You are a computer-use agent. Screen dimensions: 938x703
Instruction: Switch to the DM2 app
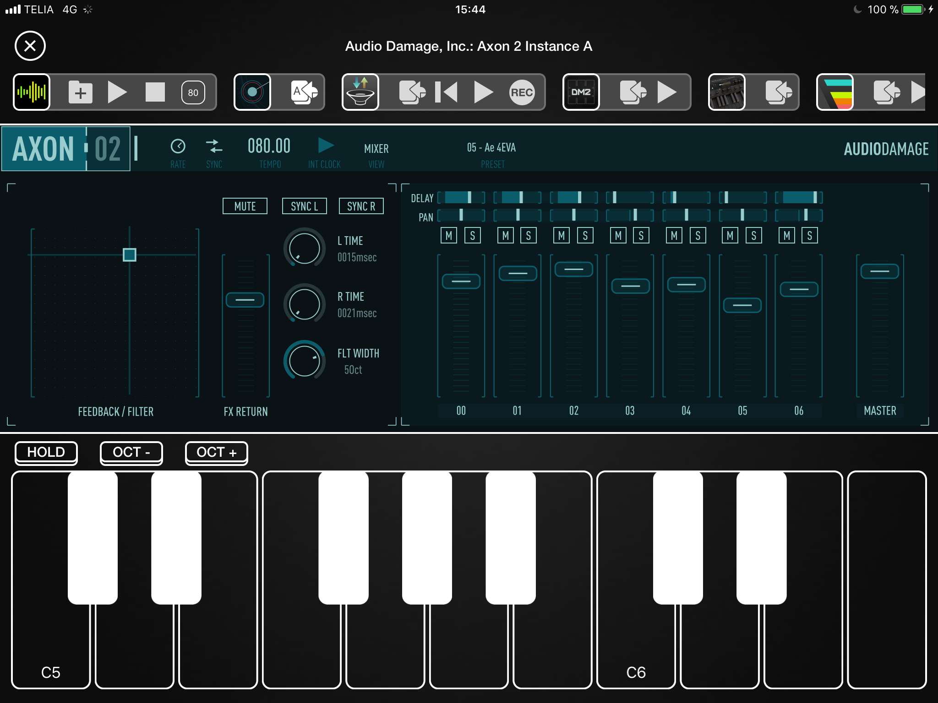click(633, 92)
